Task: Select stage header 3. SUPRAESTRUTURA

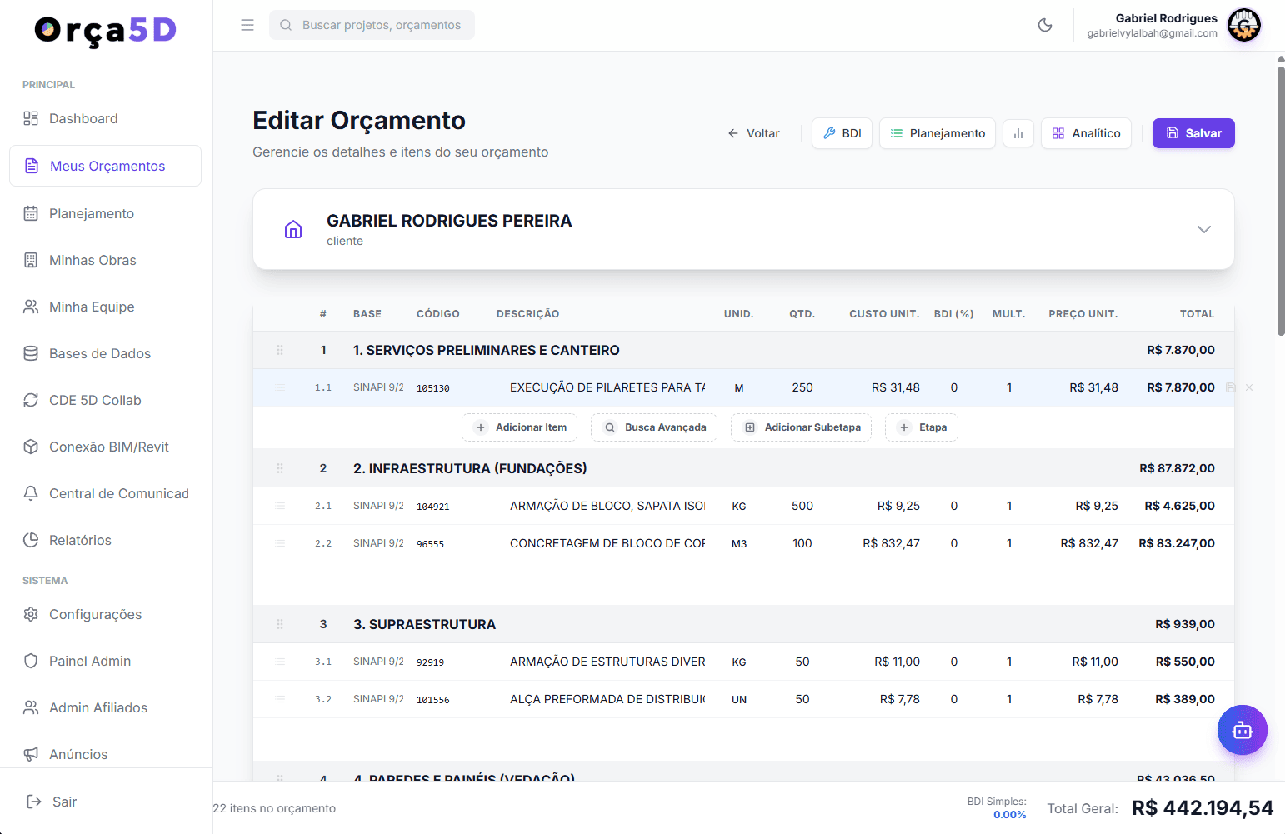Action: [424, 624]
